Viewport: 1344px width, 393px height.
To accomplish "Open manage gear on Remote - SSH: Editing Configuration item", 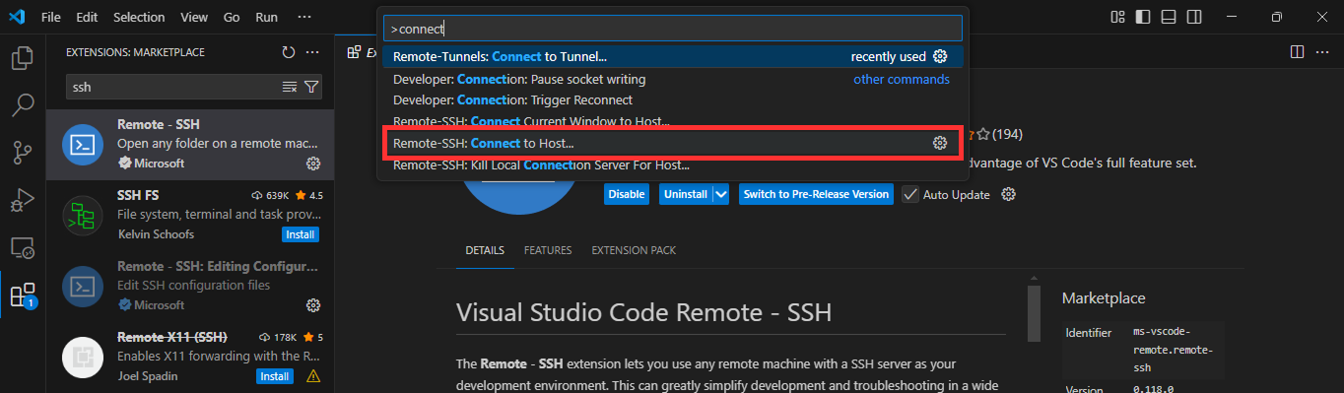I will 313,305.
